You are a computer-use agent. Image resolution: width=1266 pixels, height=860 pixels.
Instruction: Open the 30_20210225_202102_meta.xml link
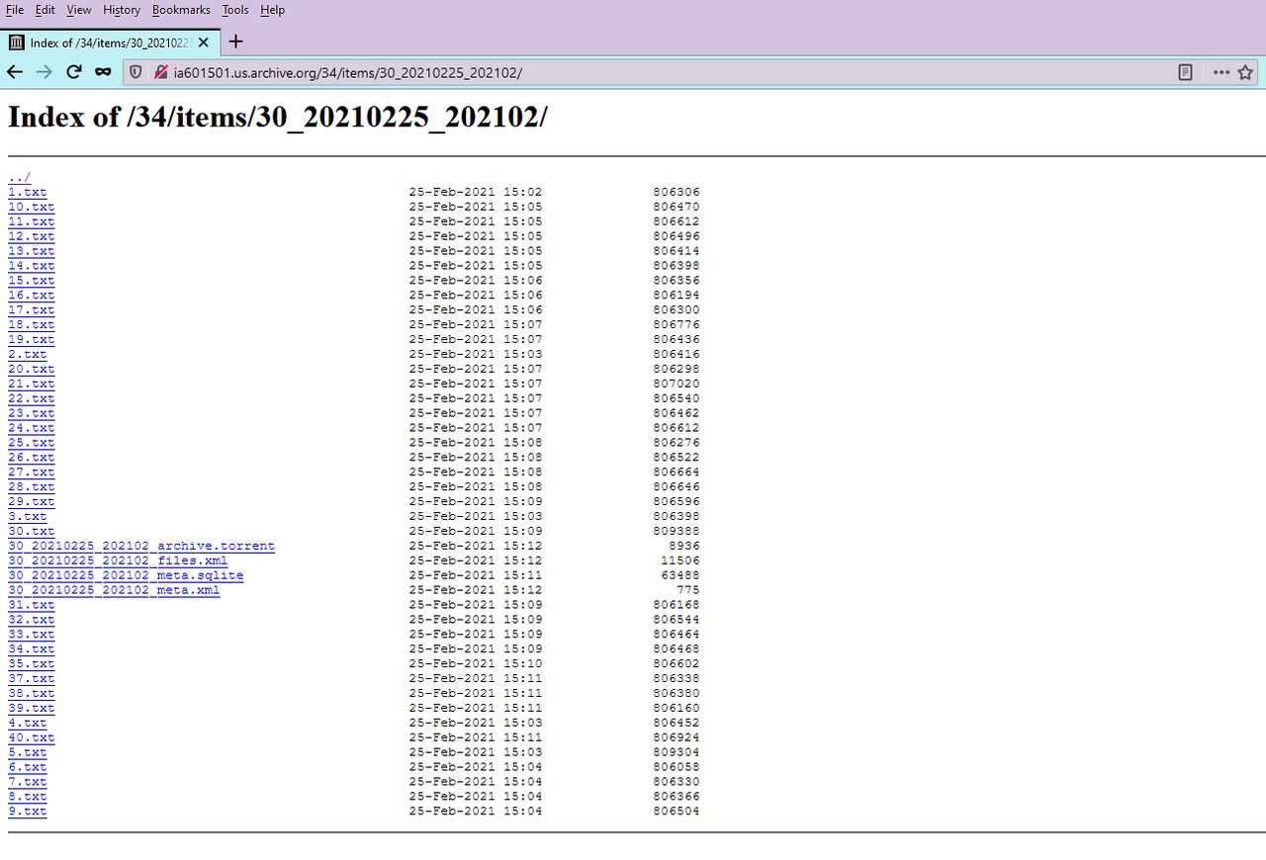pyautogui.click(x=114, y=590)
